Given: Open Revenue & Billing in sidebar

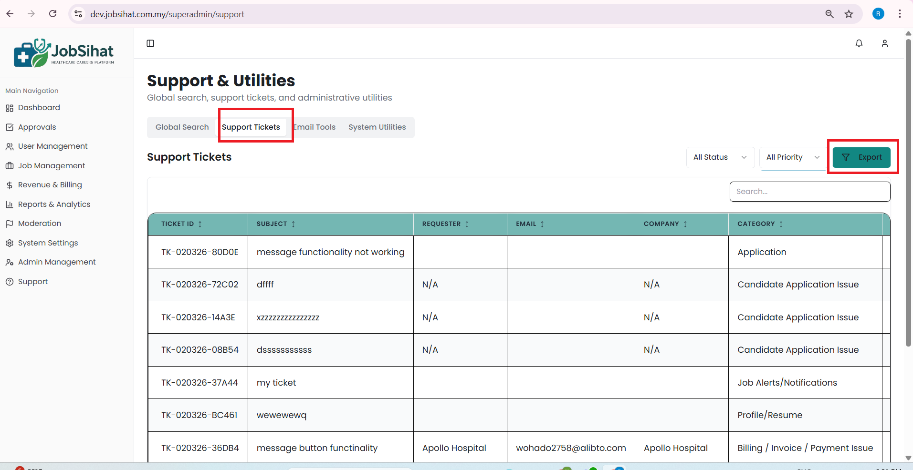Looking at the screenshot, I should [50, 185].
